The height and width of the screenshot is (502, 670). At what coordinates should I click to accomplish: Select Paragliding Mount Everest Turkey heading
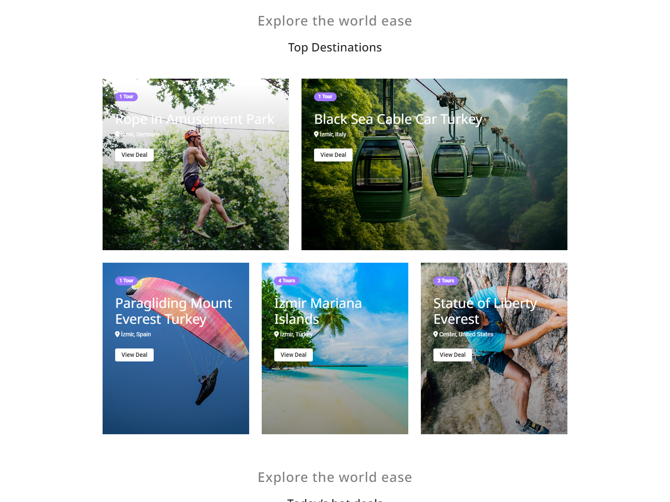pyautogui.click(x=173, y=311)
